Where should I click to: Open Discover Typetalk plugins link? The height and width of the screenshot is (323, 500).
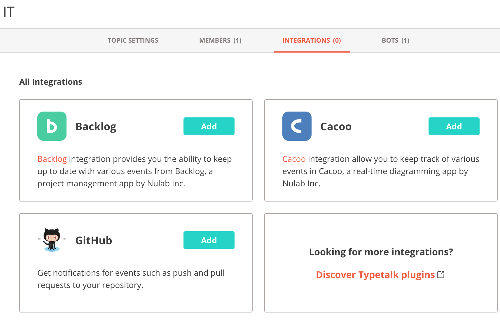375,275
